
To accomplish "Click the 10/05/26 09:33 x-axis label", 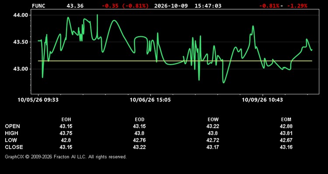I will [x=38, y=100].
